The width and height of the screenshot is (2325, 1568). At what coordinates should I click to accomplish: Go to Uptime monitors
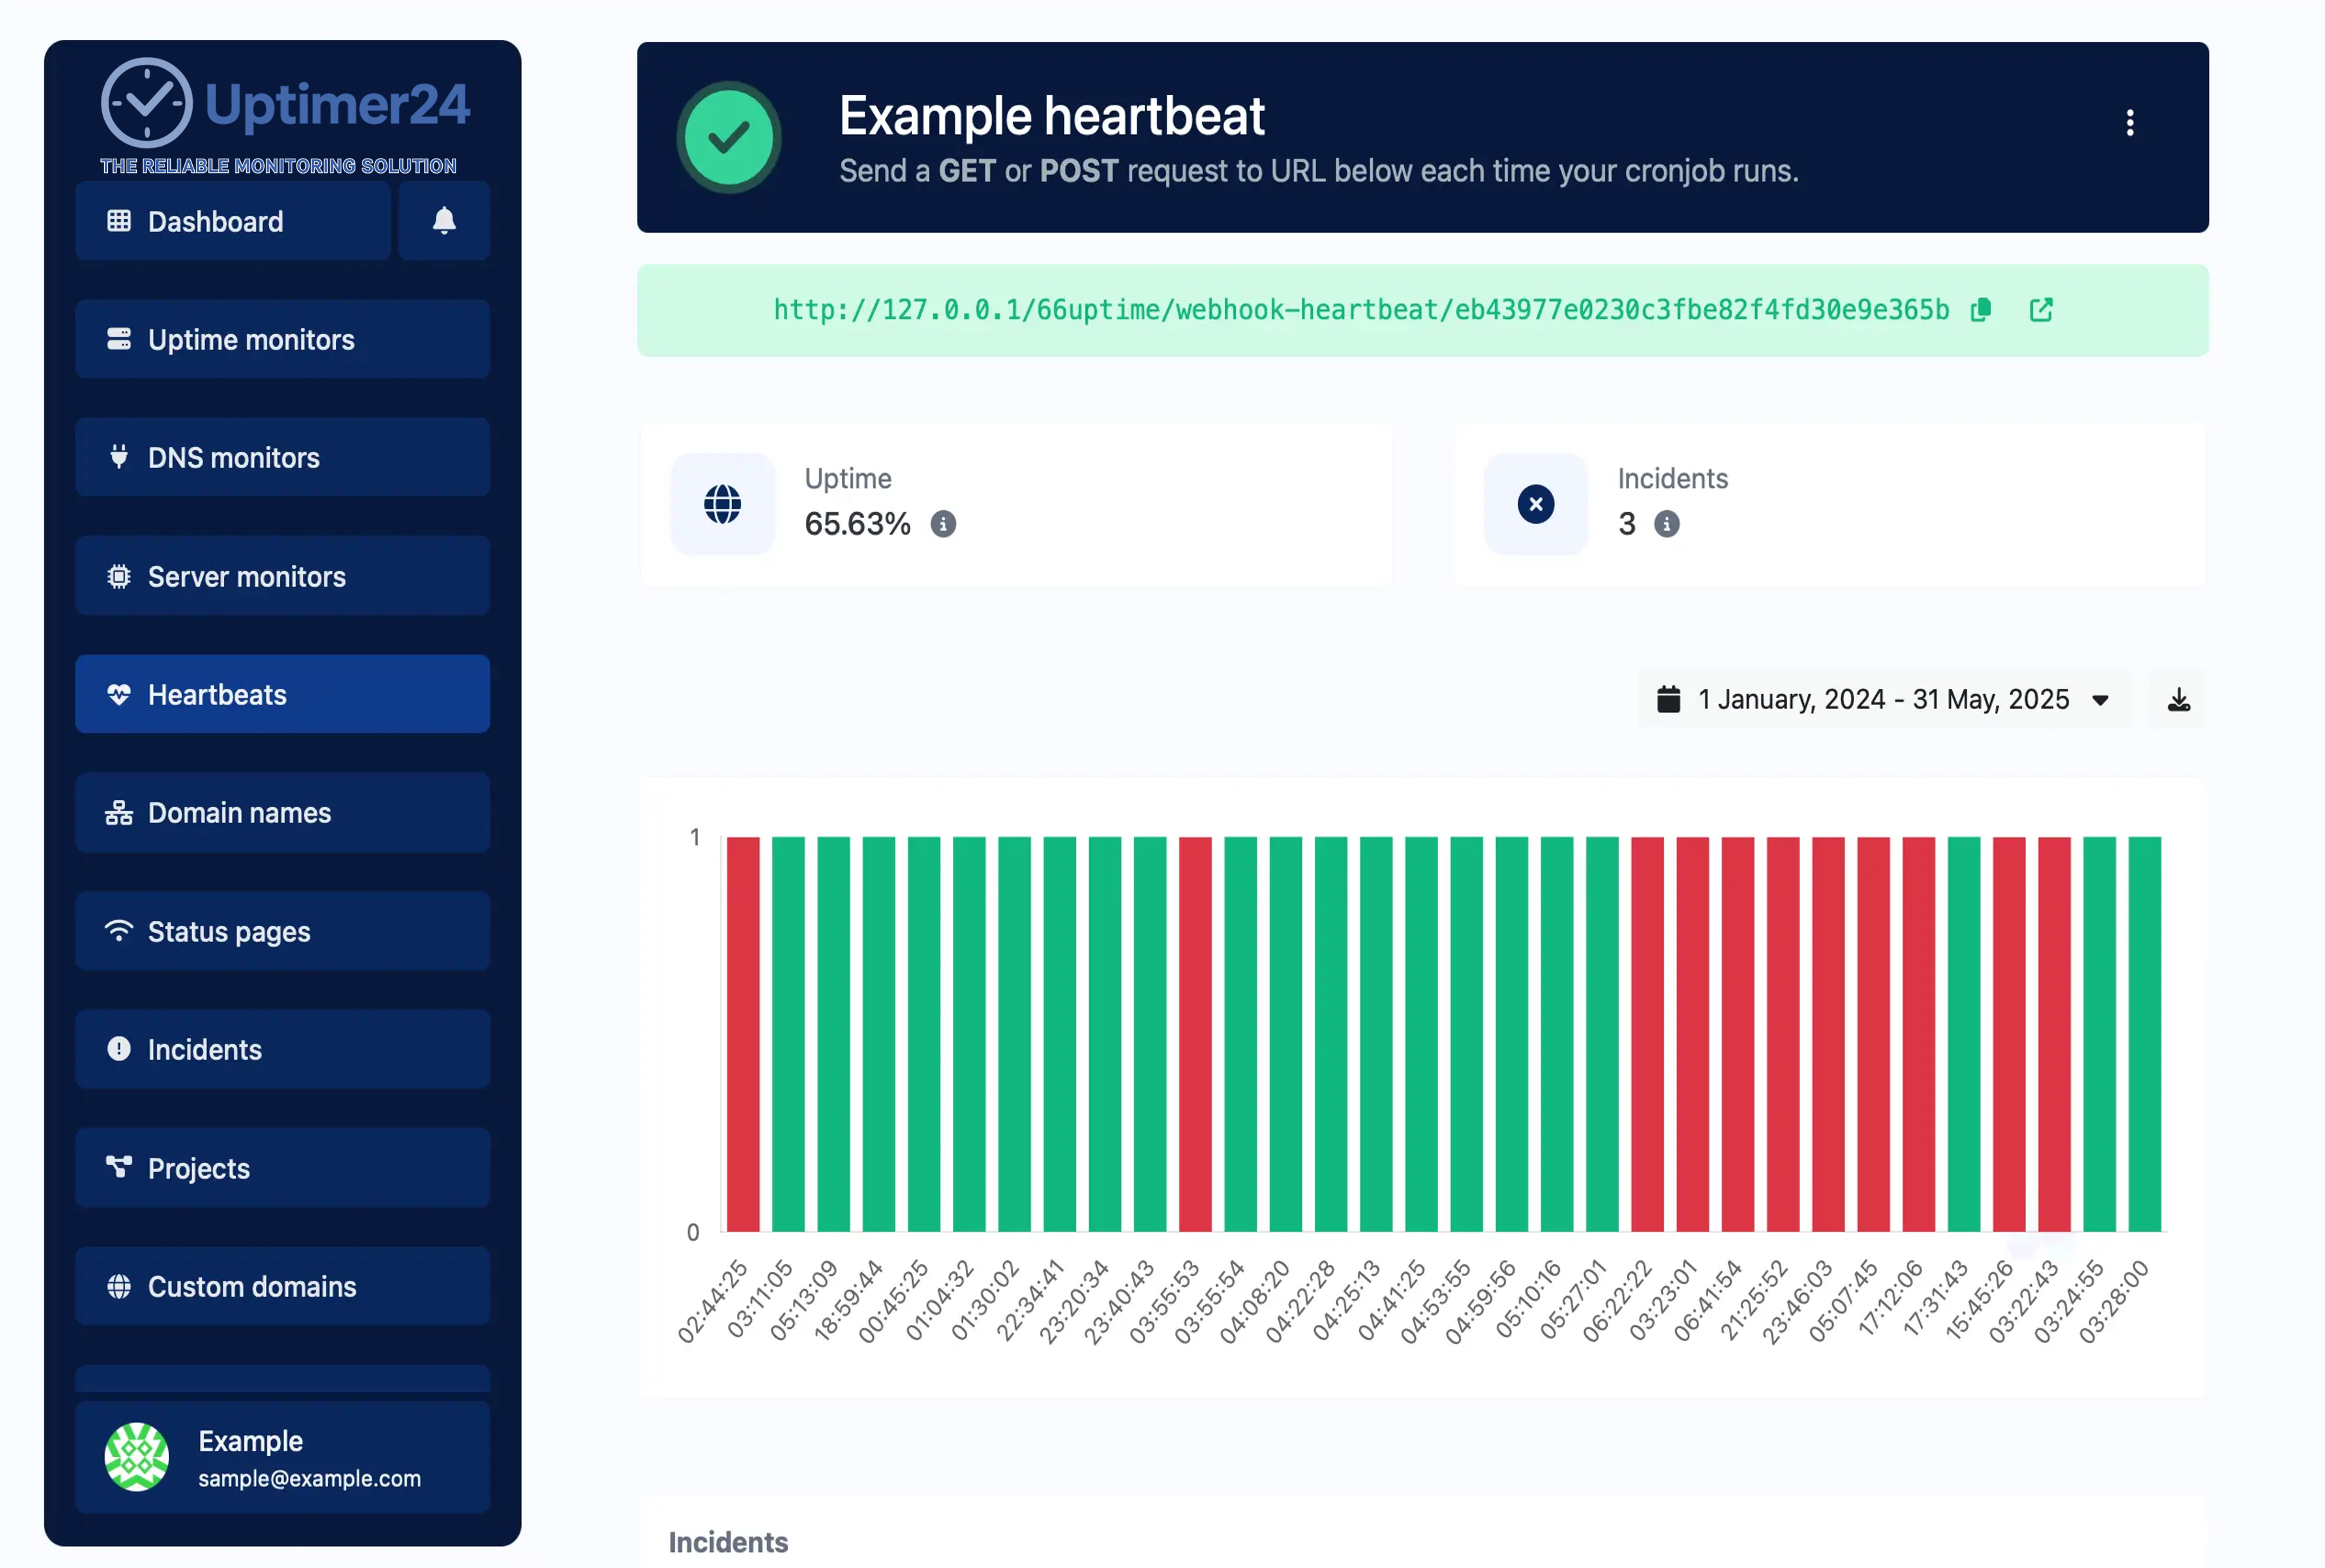click(282, 339)
